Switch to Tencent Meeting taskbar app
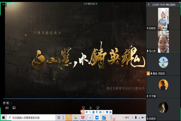Image resolution: width=181 pixels, height=121 pixels. pos(97,118)
